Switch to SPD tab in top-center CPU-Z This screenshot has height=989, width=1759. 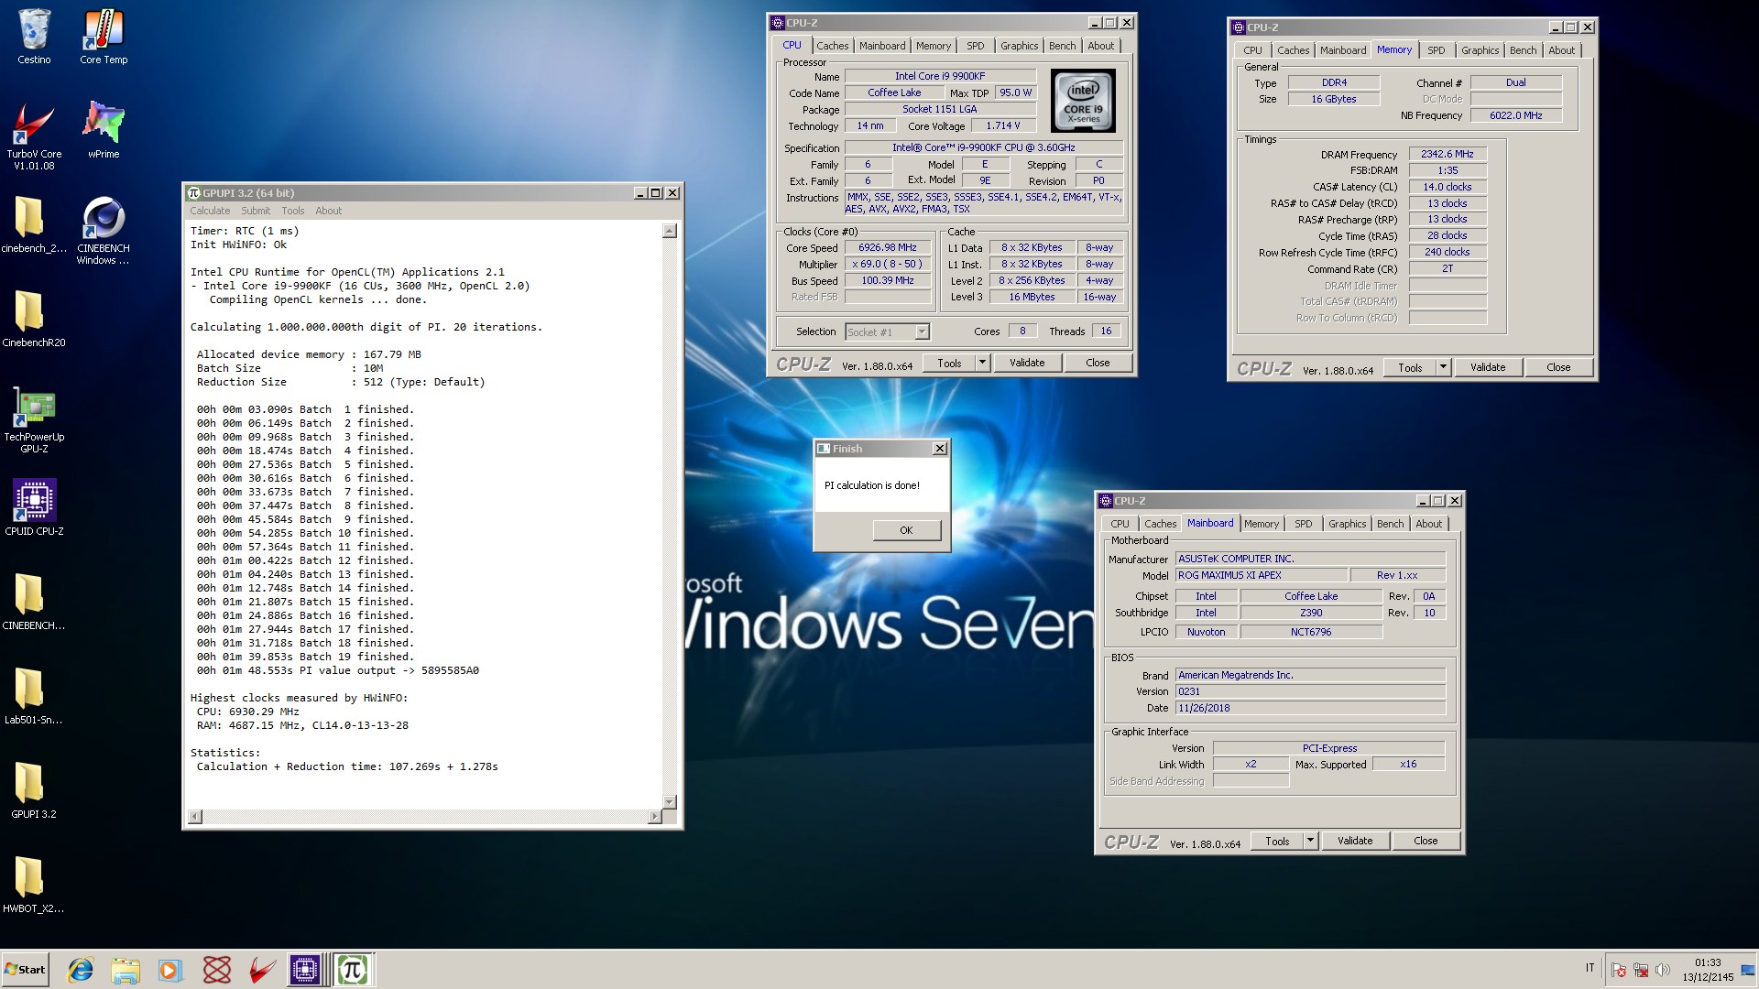[x=975, y=46]
